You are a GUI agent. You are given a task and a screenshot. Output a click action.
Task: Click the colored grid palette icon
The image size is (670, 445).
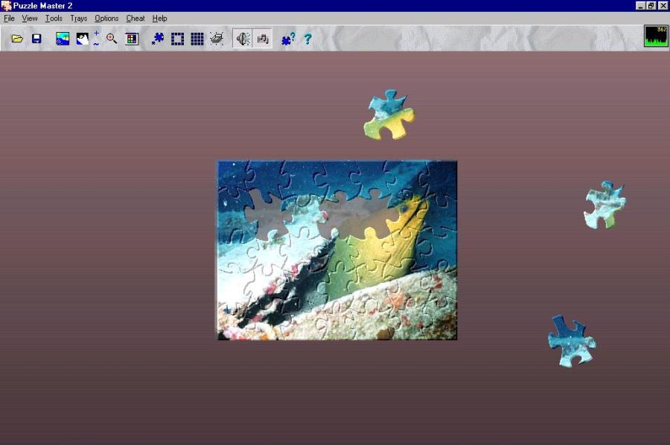pos(132,39)
